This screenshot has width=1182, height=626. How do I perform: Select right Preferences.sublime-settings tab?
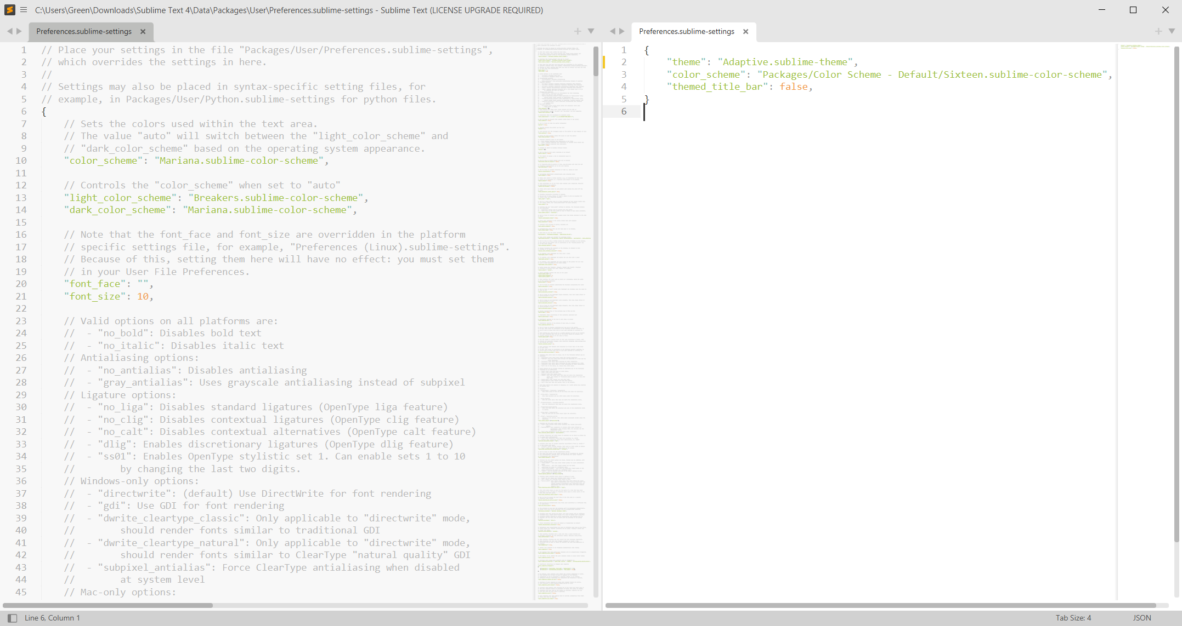(686, 32)
